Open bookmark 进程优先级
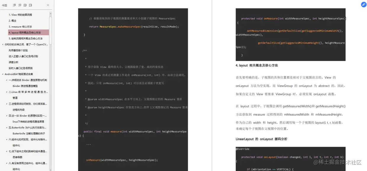The image size is (367, 171). 19,110
